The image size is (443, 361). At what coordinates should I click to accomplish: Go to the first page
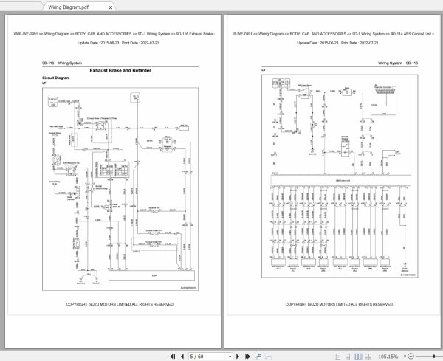(x=173, y=357)
